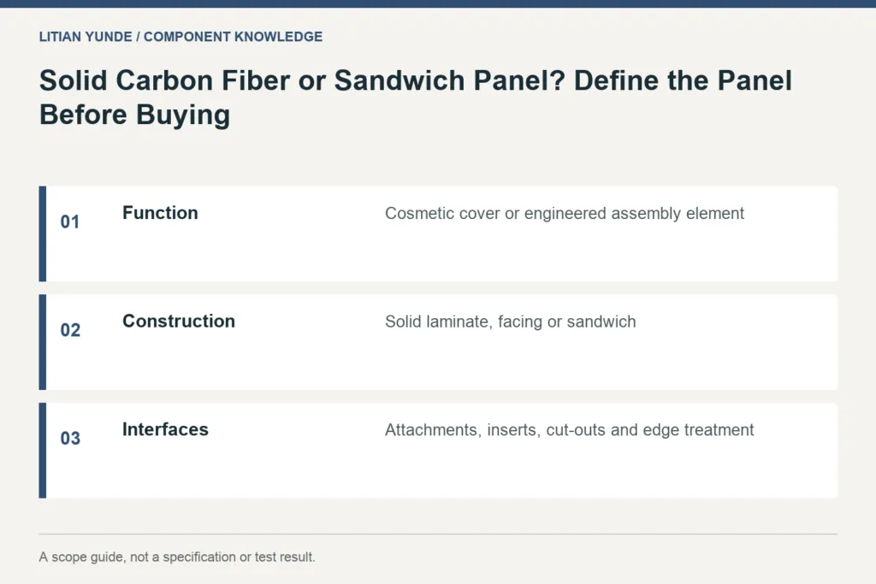Click the blue accent bar of the Construction card
This screenshot has height=584, width=876.
[x=43, y=342]
